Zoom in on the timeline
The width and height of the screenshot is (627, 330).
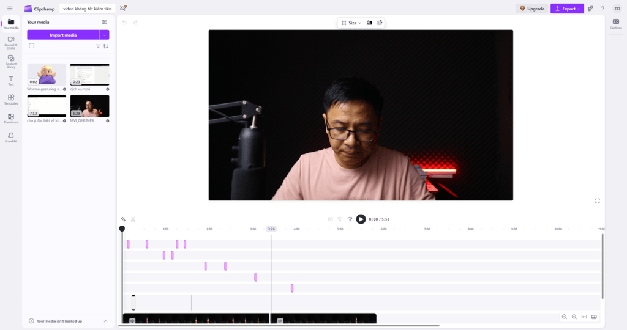574,317
